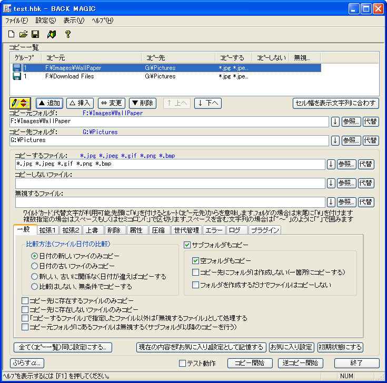Click the New file toolbar icon

11,34
